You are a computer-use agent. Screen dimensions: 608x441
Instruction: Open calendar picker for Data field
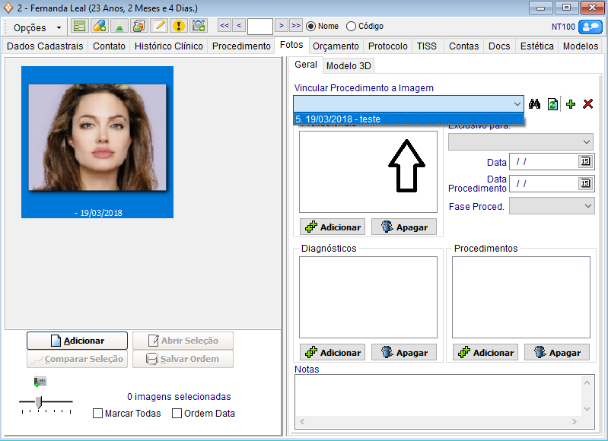584,161
